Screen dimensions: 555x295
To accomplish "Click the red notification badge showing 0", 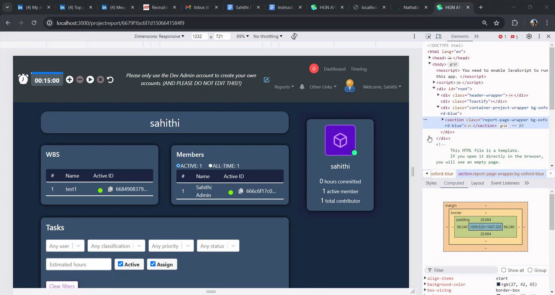I will (x=314, y=69).
